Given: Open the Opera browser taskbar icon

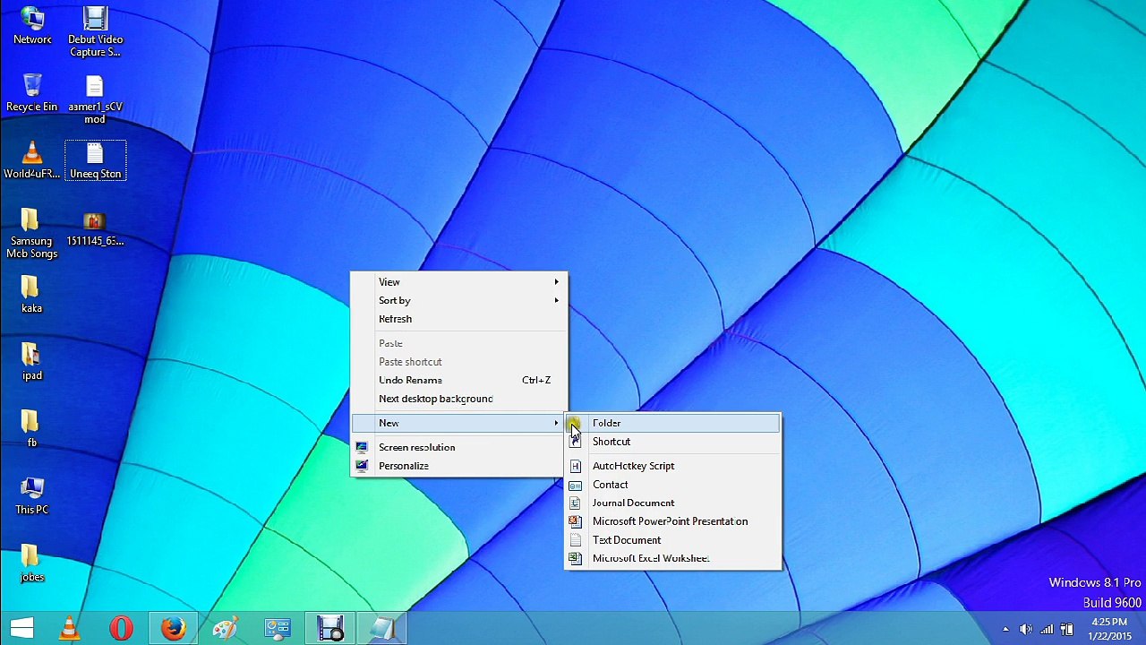Looking at the screenshot, I should (121, 629).
